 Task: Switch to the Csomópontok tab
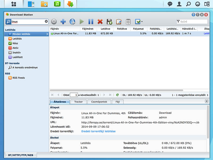99,102
